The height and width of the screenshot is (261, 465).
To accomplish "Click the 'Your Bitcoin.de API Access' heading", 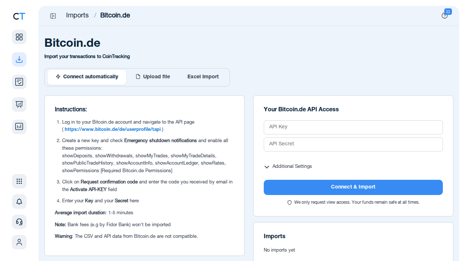I will point(301,109).
